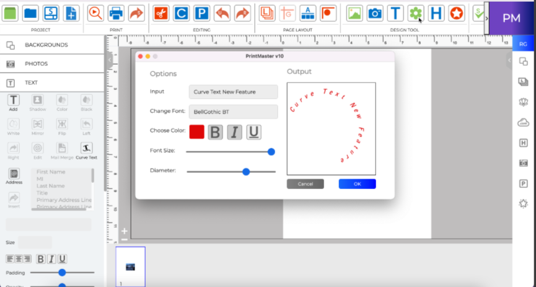Open the red Choose Color swatch
Screen dimensions: 536x287
(x=197, y=132)
